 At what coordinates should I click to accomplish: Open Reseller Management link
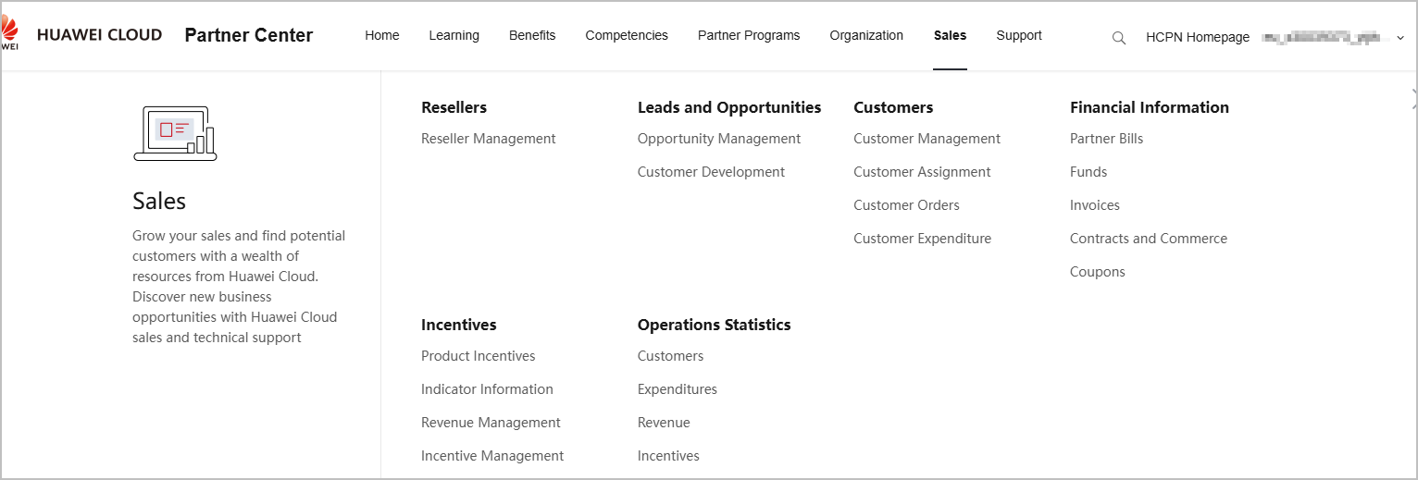click(489, 139)
